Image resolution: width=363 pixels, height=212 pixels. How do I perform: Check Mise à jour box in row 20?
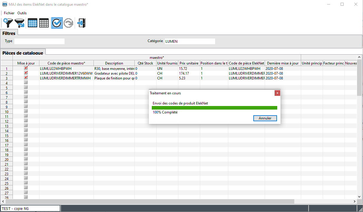point(26,159)
